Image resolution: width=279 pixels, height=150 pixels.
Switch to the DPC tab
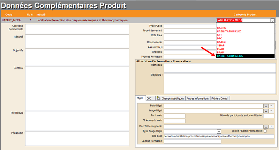pos(149,98)
